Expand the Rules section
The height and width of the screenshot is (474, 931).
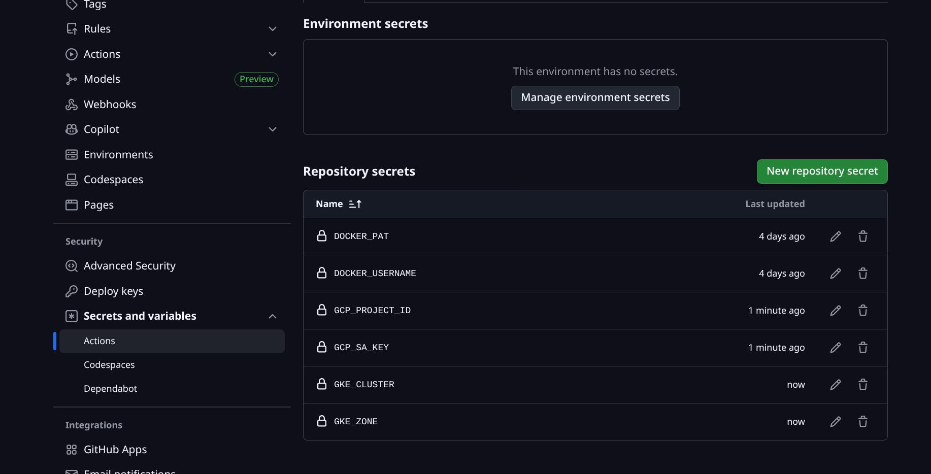(273, 28)
